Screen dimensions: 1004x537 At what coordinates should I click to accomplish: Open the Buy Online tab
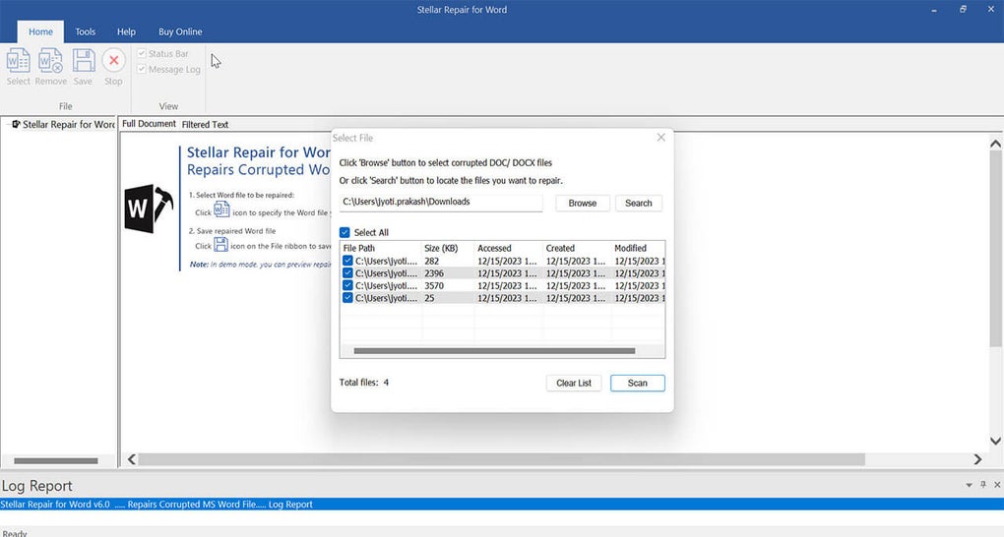(180, 31)
